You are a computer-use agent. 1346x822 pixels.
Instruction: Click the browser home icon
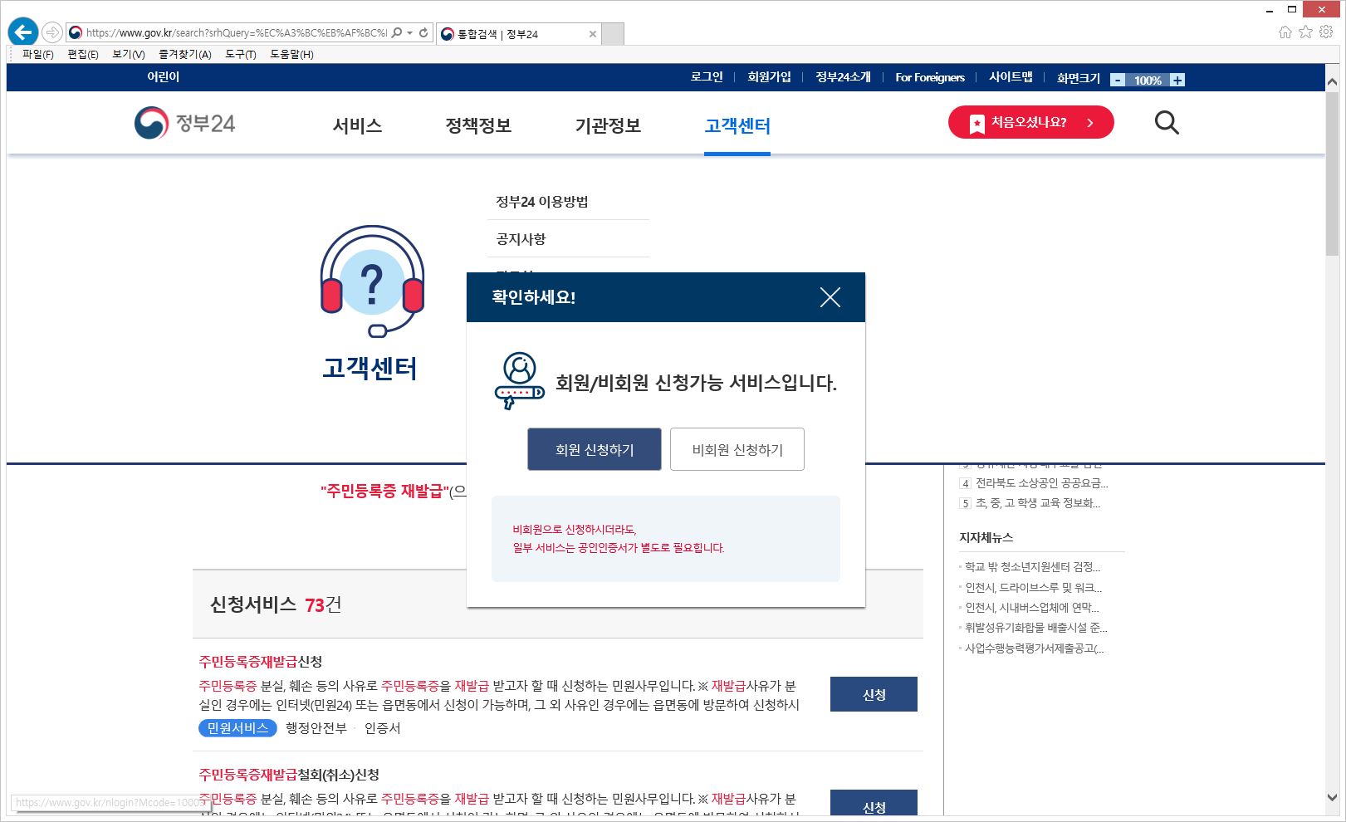(x=1285, y=32)
